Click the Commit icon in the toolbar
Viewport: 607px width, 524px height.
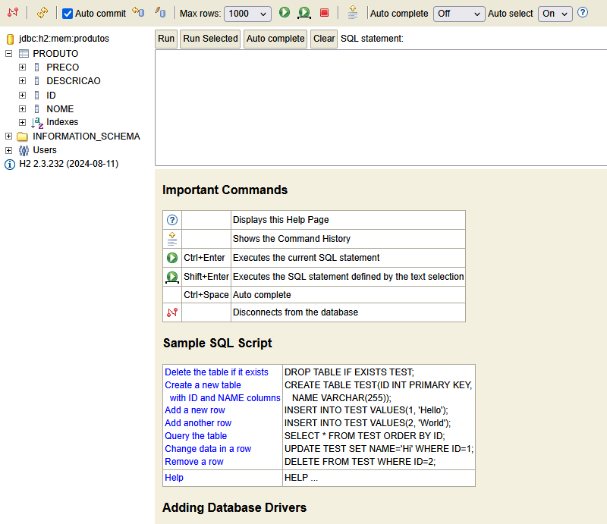[x=160, y=12]
